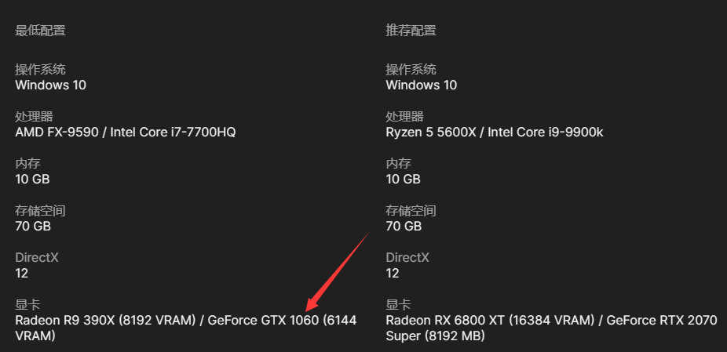Click Windows 10 under 最低配置
Viewport: 727px width, 352px height.
[x=50, y=85]
